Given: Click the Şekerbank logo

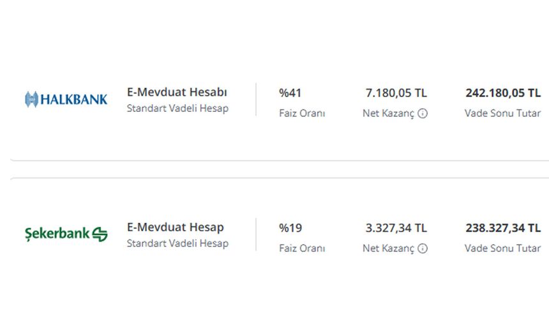Looking at the screenshot, I should point(66,234).
